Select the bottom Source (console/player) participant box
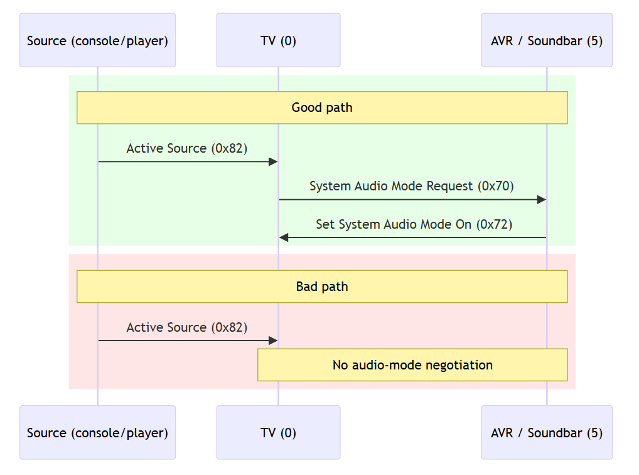Viewport: 639px width, 475px height. click(97, 432)
